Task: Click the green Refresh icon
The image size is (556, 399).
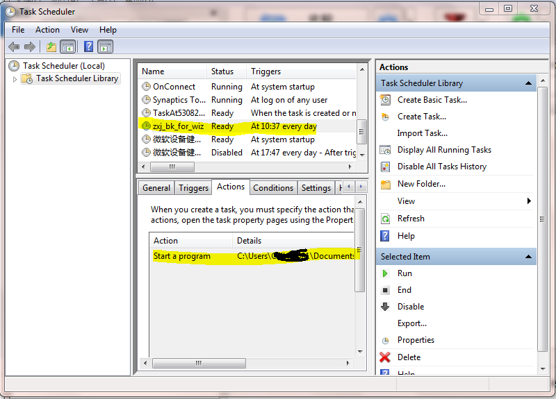Action: (386, 219)
